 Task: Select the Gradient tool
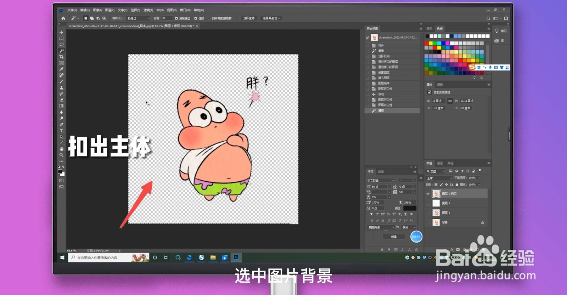pyautogui.click(x=61, y=106)
